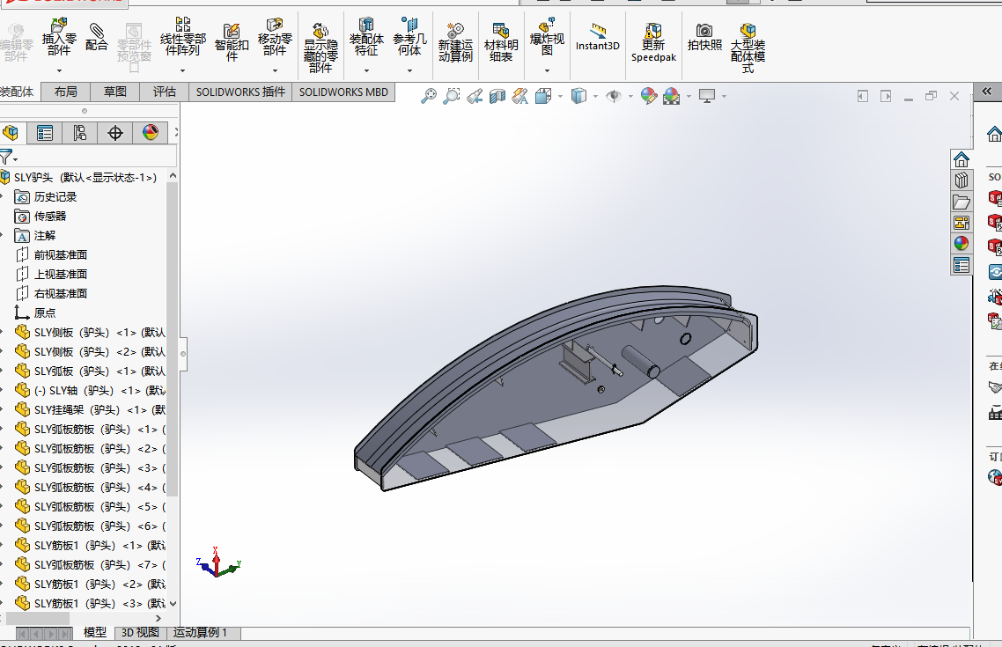Click task pane Home icon

pyautogui.click(x=961, y=159)
